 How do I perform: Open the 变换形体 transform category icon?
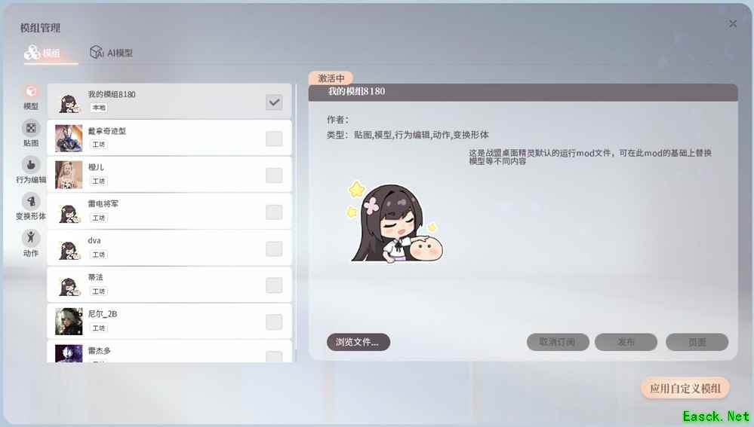[x=31, y=202]
